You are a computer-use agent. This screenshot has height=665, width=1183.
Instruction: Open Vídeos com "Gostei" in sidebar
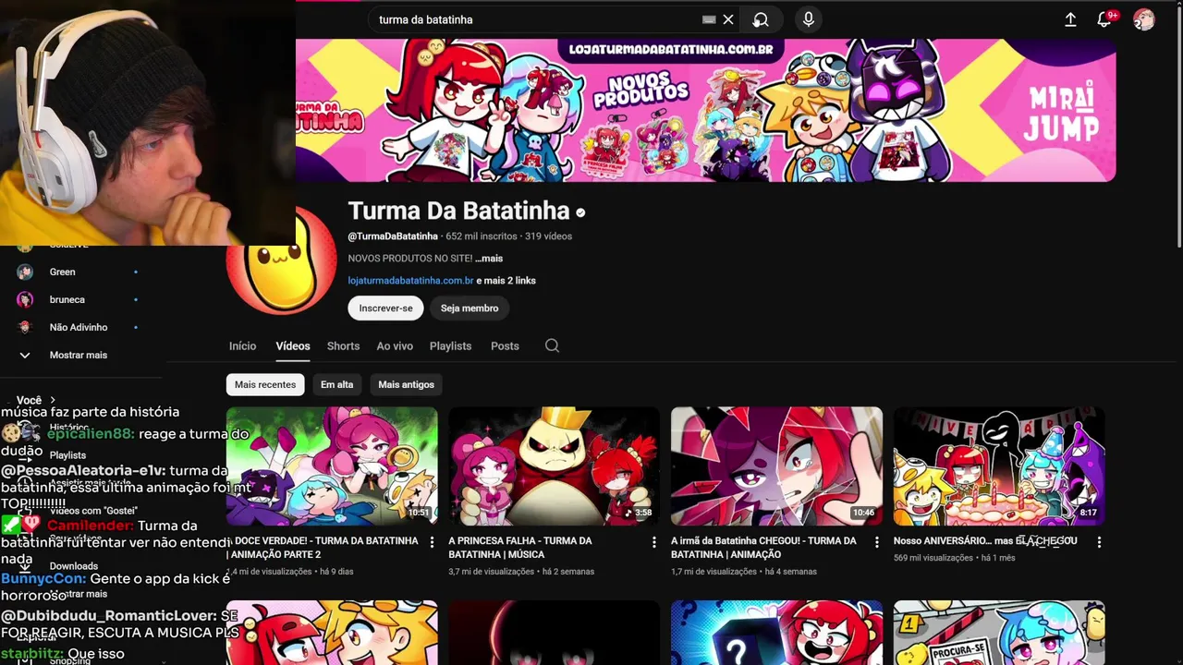[94, 511]
